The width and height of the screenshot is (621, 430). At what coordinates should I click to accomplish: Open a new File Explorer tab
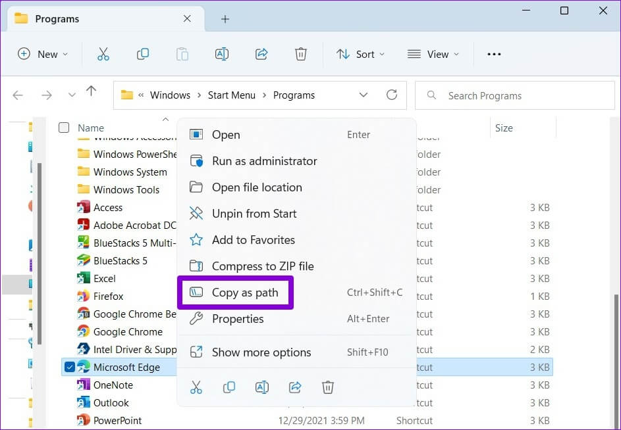pos(225,19)
